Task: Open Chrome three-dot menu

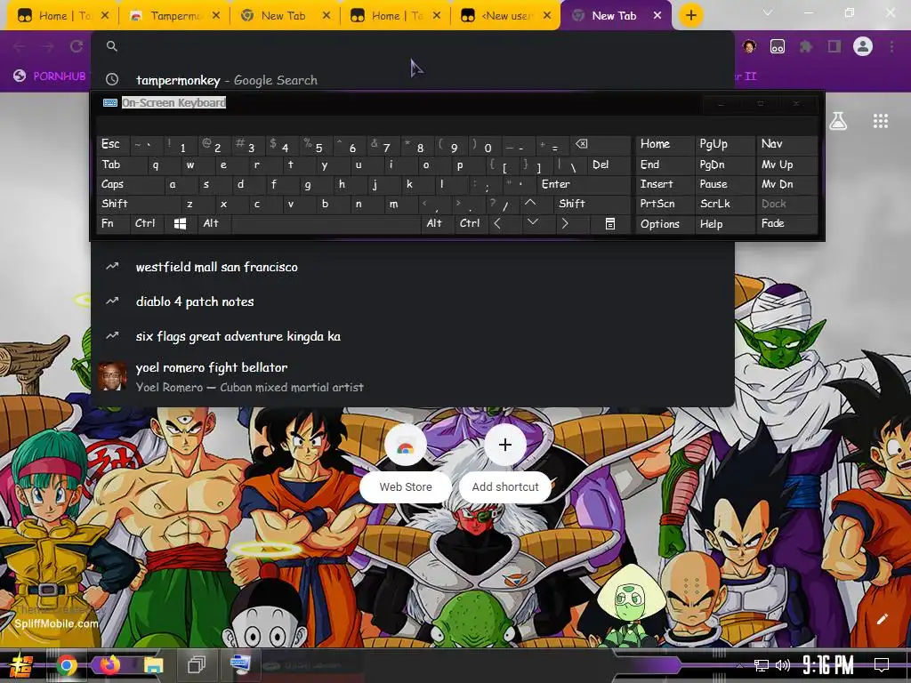Action: [x=891, y=46]
